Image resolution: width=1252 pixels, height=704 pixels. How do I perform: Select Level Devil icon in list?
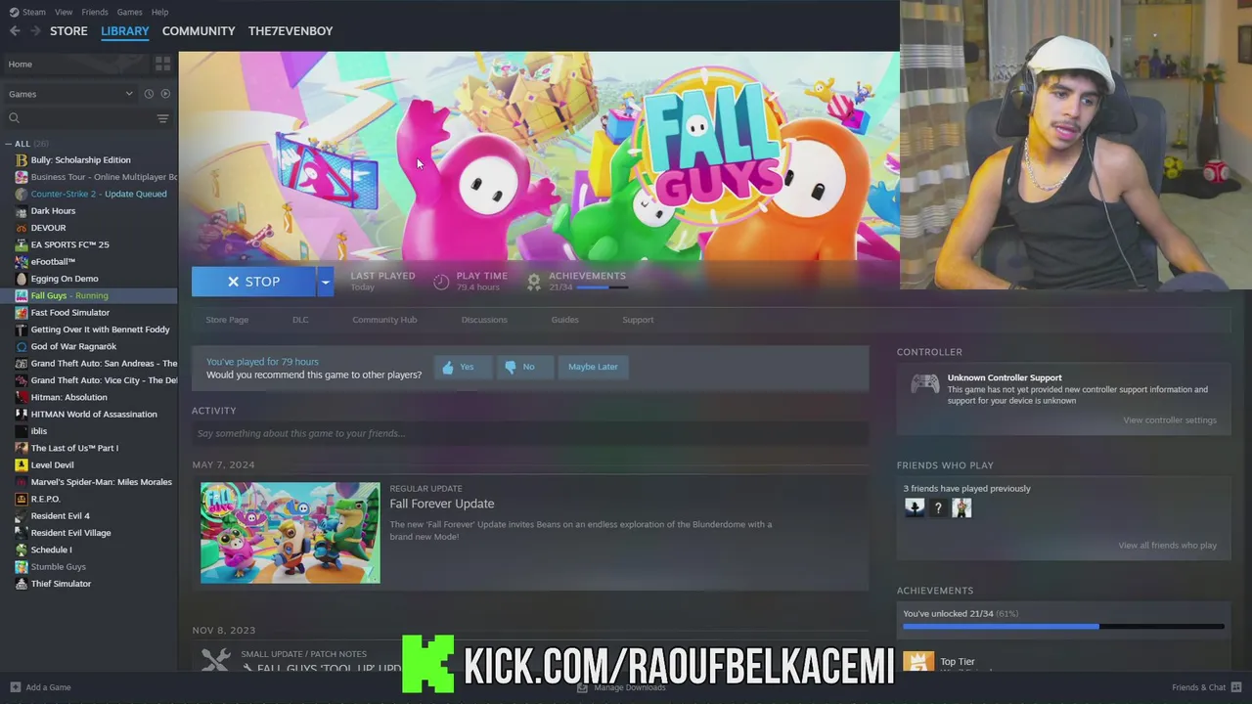[x=22, y=465]
